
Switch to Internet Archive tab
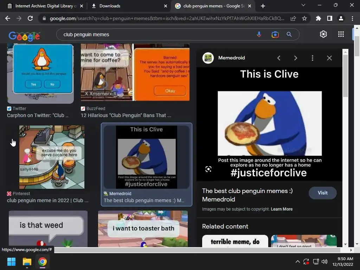42,6
